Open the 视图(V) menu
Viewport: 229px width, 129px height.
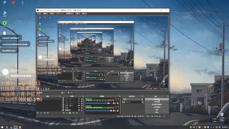point(52,13)
